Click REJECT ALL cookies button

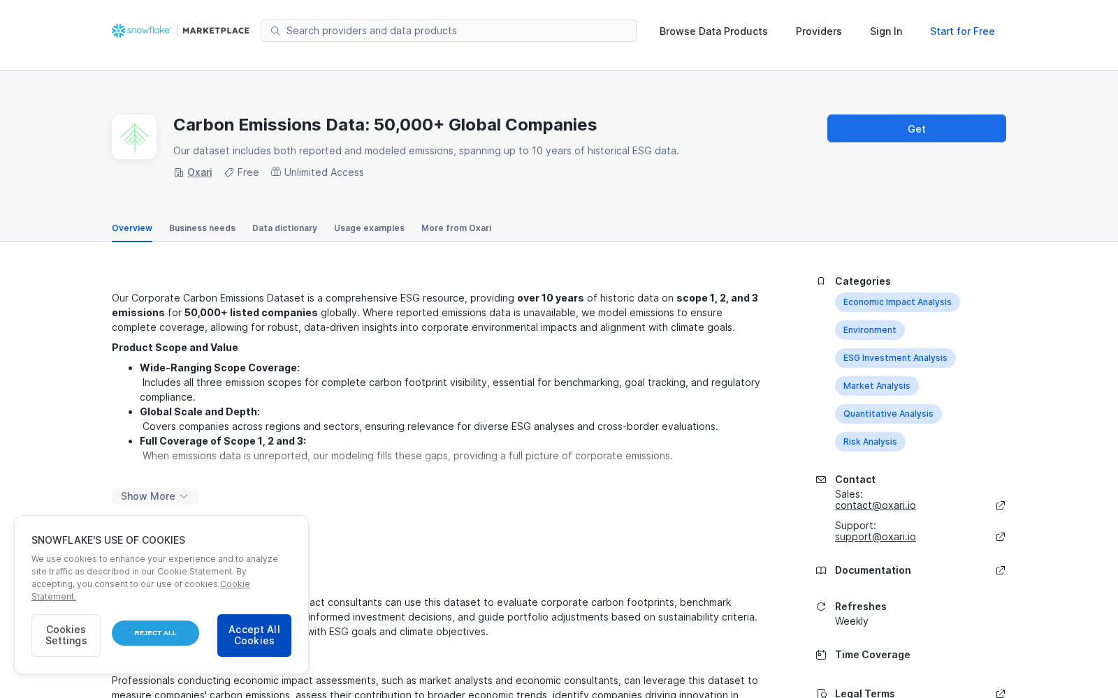coord(155,633)
